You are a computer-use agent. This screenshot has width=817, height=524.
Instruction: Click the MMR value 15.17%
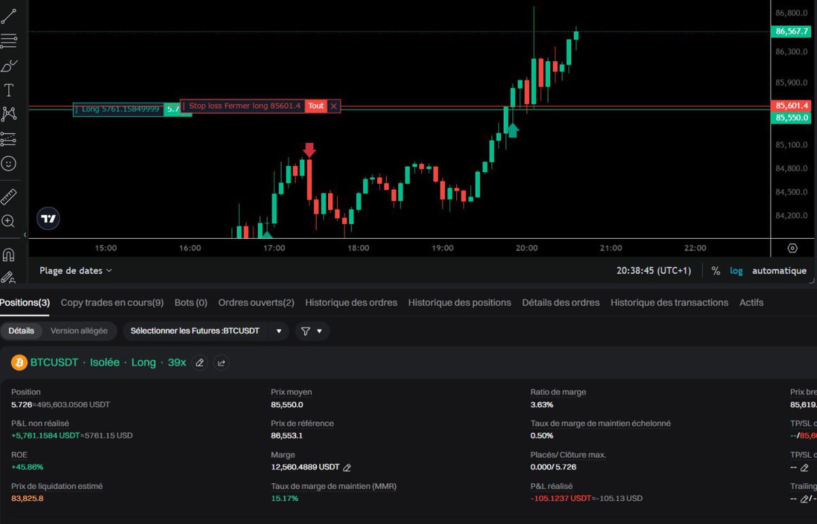click(285, 498)
